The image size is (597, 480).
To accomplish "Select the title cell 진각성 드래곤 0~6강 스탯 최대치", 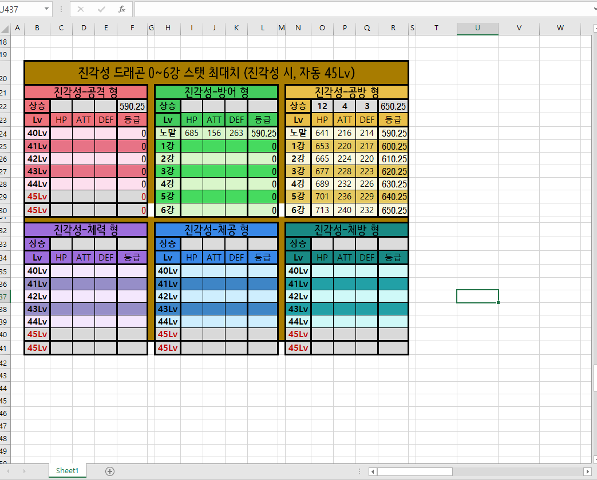I will coord(216,73).
